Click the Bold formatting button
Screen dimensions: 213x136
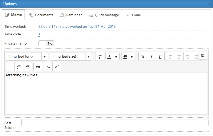[x=143, y=57]
